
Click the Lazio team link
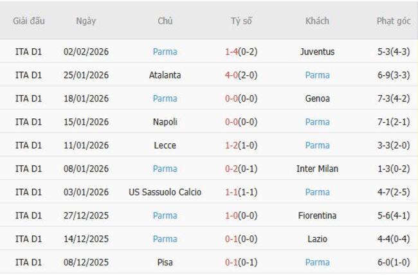(317, 239)
